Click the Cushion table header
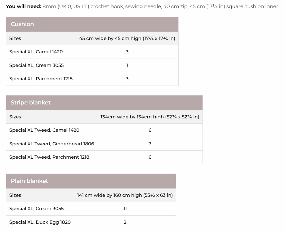This screenshot has width=285, height=234. pyautogui.click(x=22, y=24)
